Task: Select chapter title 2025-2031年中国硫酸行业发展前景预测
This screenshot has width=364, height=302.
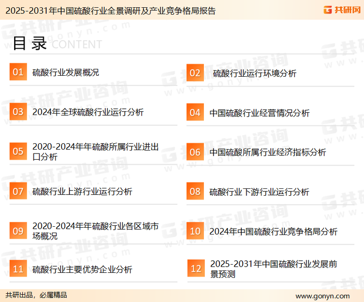Action: click(274, 269)
